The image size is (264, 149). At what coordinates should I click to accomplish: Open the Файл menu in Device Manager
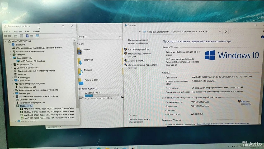[x=7, y=31]
